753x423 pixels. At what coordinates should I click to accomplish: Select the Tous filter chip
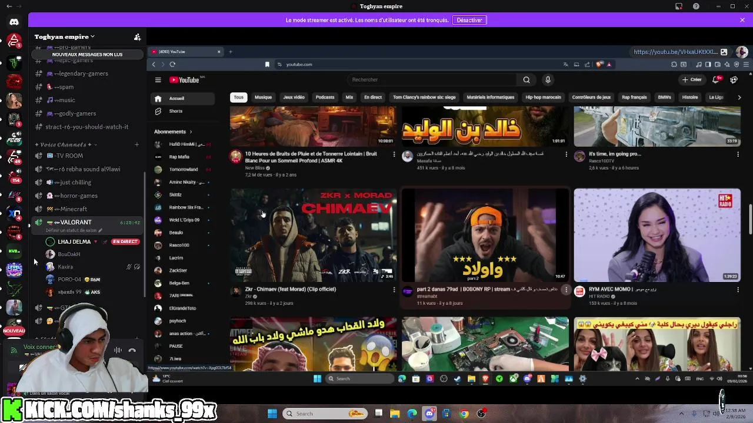pos(238,98)
